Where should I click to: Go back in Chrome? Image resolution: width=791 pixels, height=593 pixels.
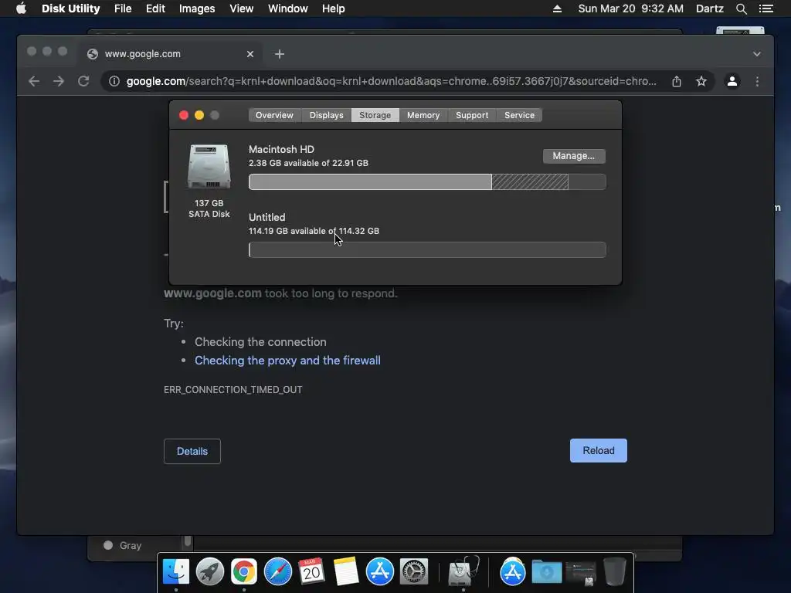pyautogui.click(x=34, y=81)
